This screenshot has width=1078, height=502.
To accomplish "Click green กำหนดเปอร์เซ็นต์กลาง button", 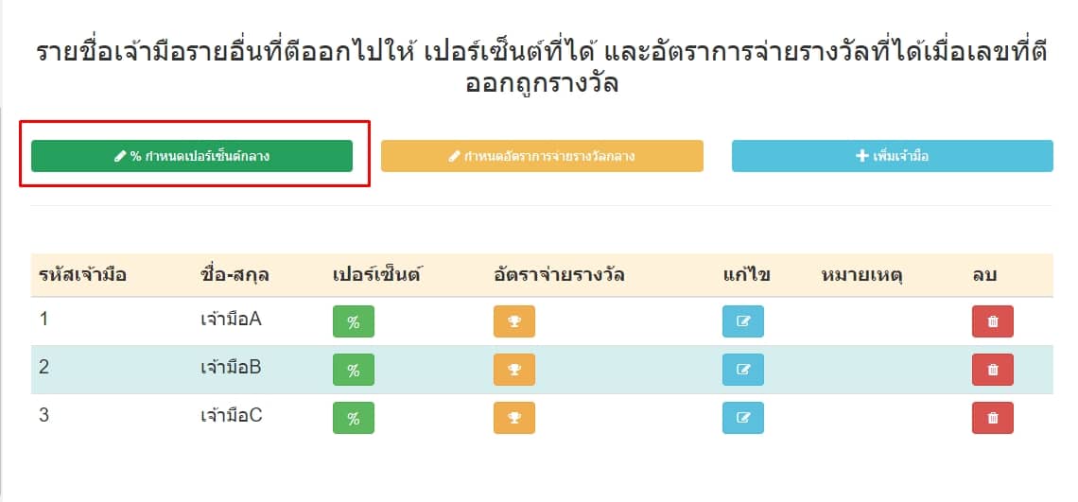I will [192, 156].
